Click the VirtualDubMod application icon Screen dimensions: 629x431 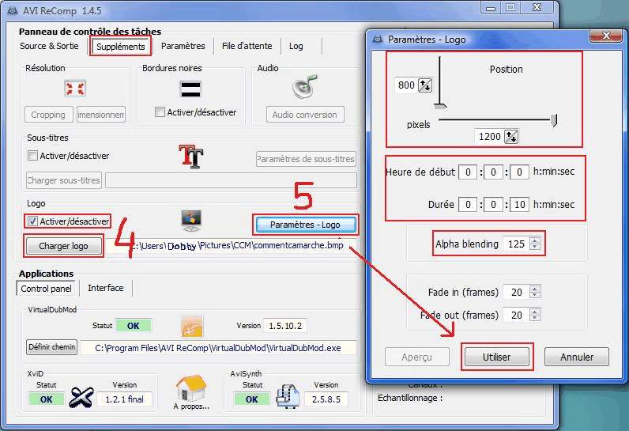coord(192,327)
